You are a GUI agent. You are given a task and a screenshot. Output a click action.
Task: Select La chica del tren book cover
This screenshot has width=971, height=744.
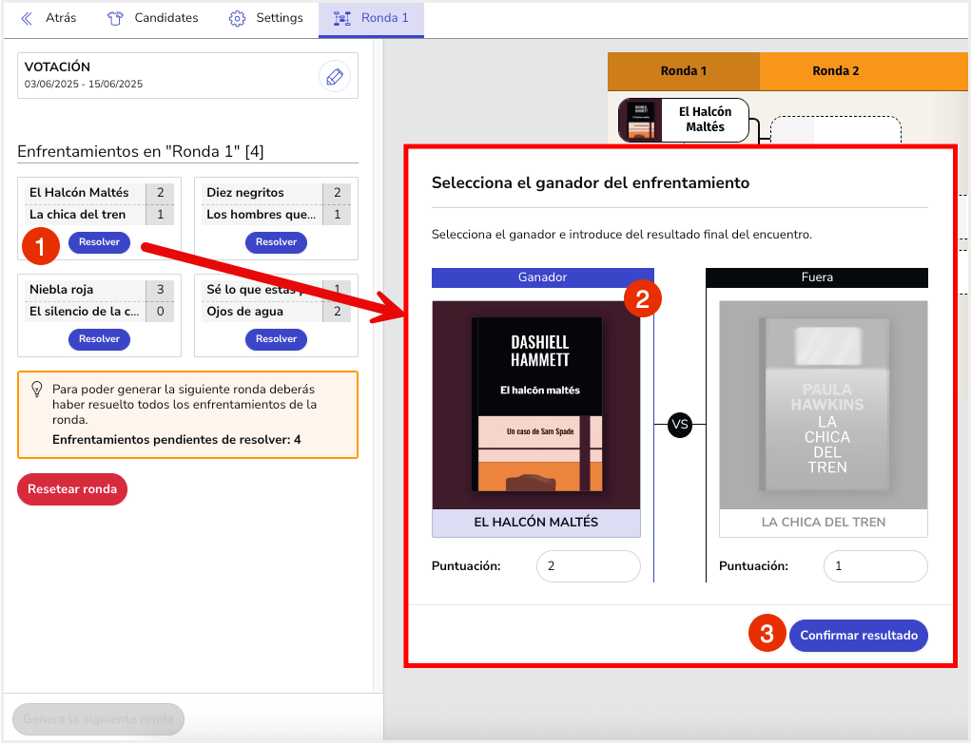pyautogui.click(x=824, y=406)
